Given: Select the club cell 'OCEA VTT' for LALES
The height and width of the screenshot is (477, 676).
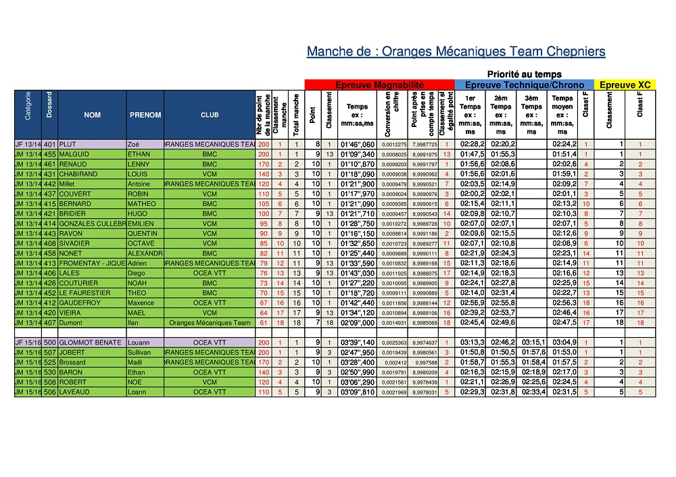Looking at the screenshot, I should pyautogui.click(x=210, y=273).
